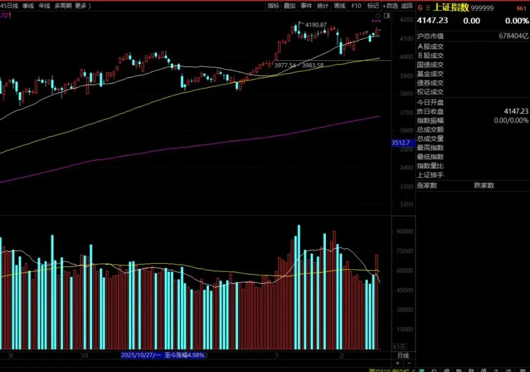Click the 日线 period label
Image resolution: width=530 pixels, height=372 pixels.
pyautogui.click(x=403, y=355)
